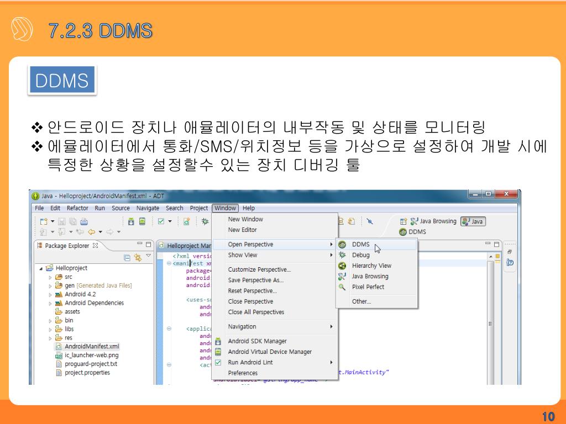This screenshot has height=424, width=566.
Task: Switch to Java Browsing perspective button
Action: tap(433, 221)
